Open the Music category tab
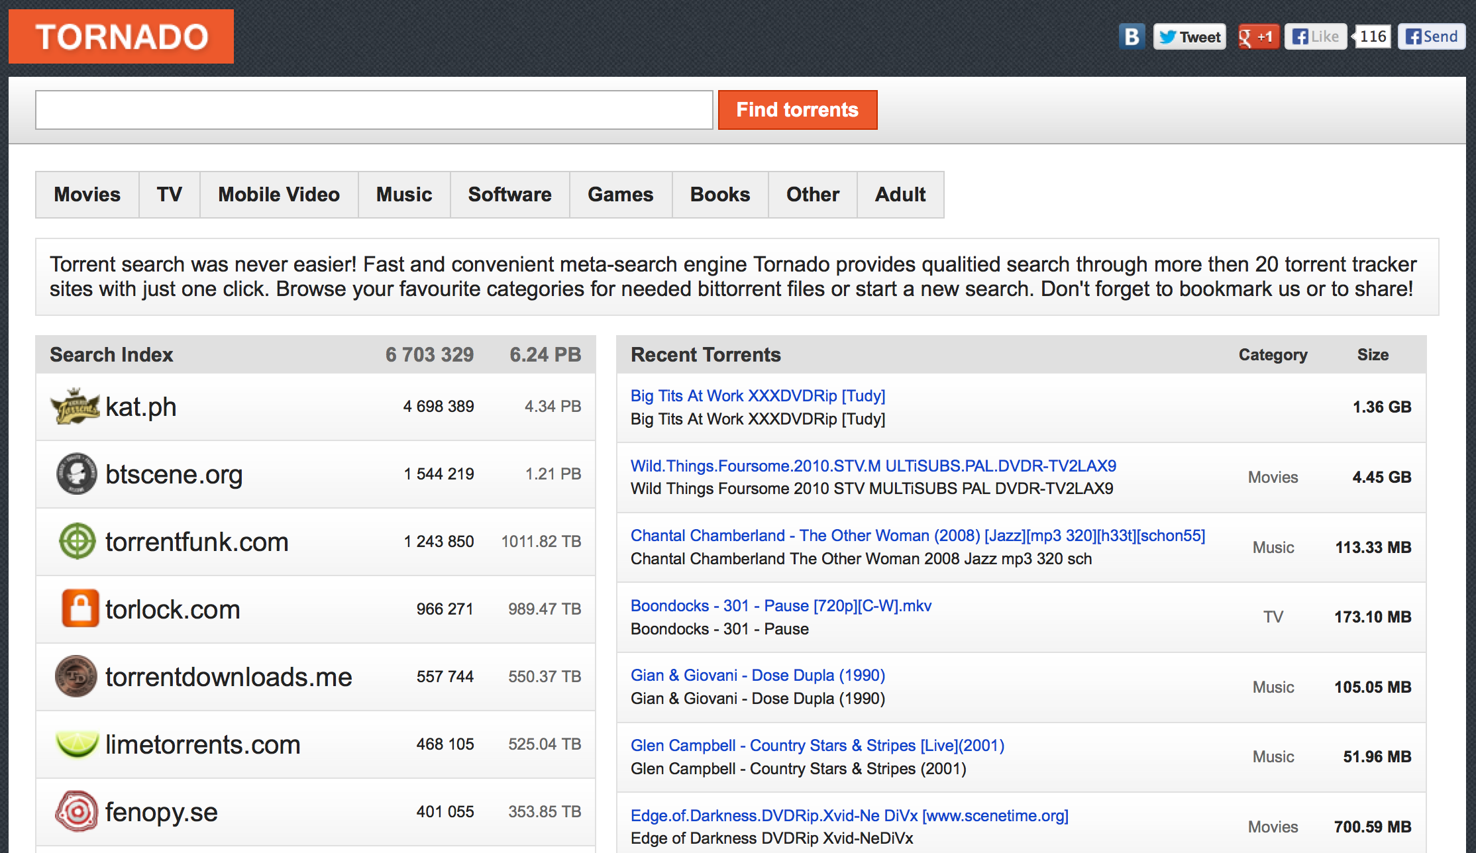This screenshot has height=853, width=1476. click(404, 195)
